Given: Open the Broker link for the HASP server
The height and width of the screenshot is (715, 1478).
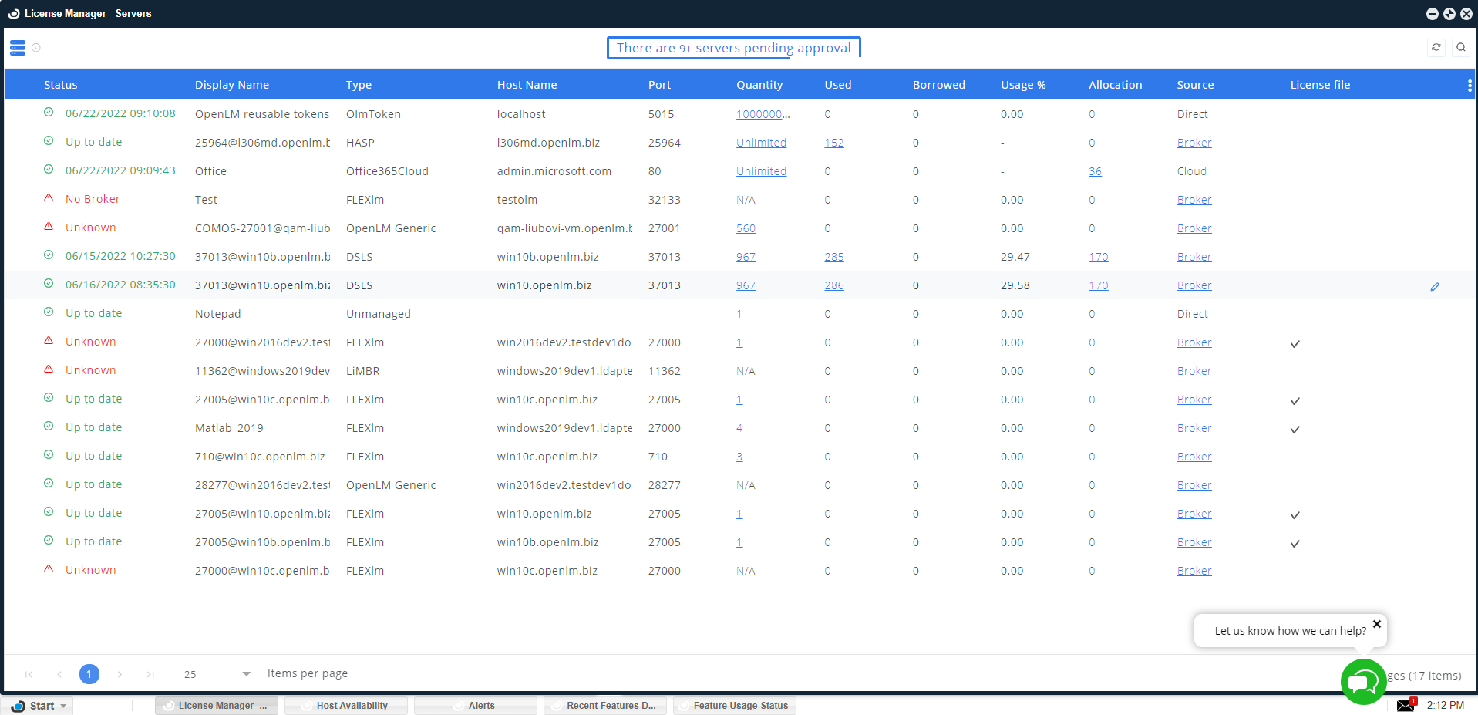Looking at the screenshot, I should point(1194,142).
